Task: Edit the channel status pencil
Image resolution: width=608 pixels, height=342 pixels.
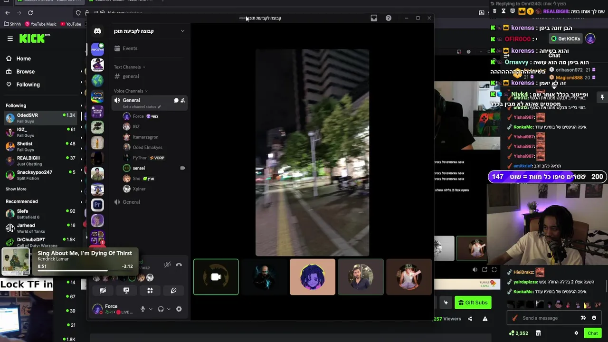Action: [159, 107]
